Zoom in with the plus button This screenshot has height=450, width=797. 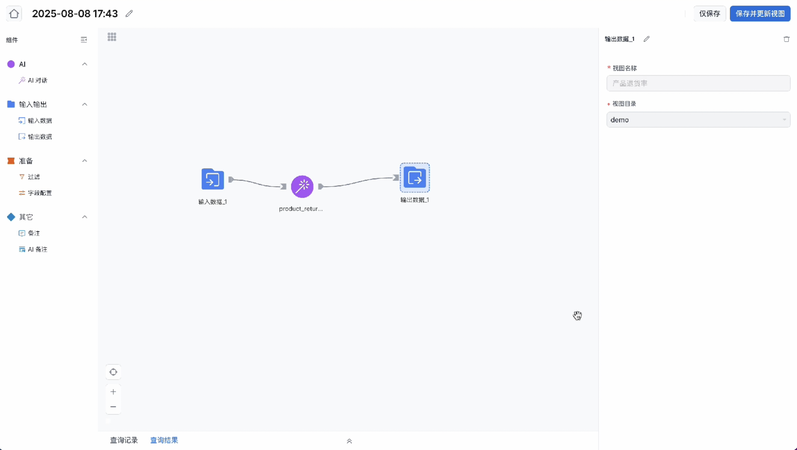point(113,392)
